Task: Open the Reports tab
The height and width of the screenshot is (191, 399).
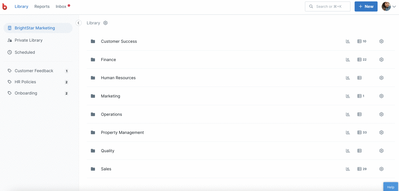Action: click(x=42, y=6)
